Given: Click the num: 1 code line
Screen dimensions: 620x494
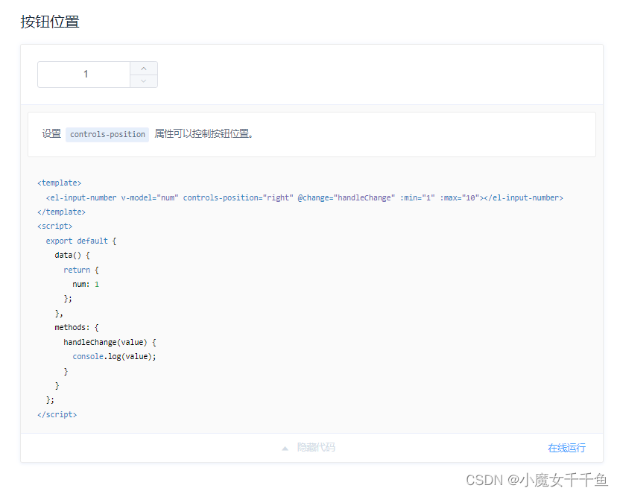Looking at the screenshot, I should pos(86,284).
